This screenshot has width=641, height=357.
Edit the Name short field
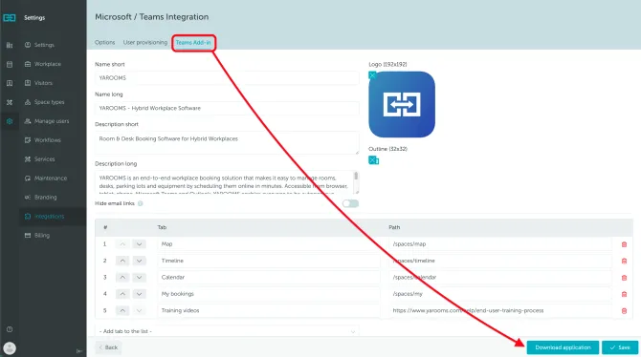point(227,78)
